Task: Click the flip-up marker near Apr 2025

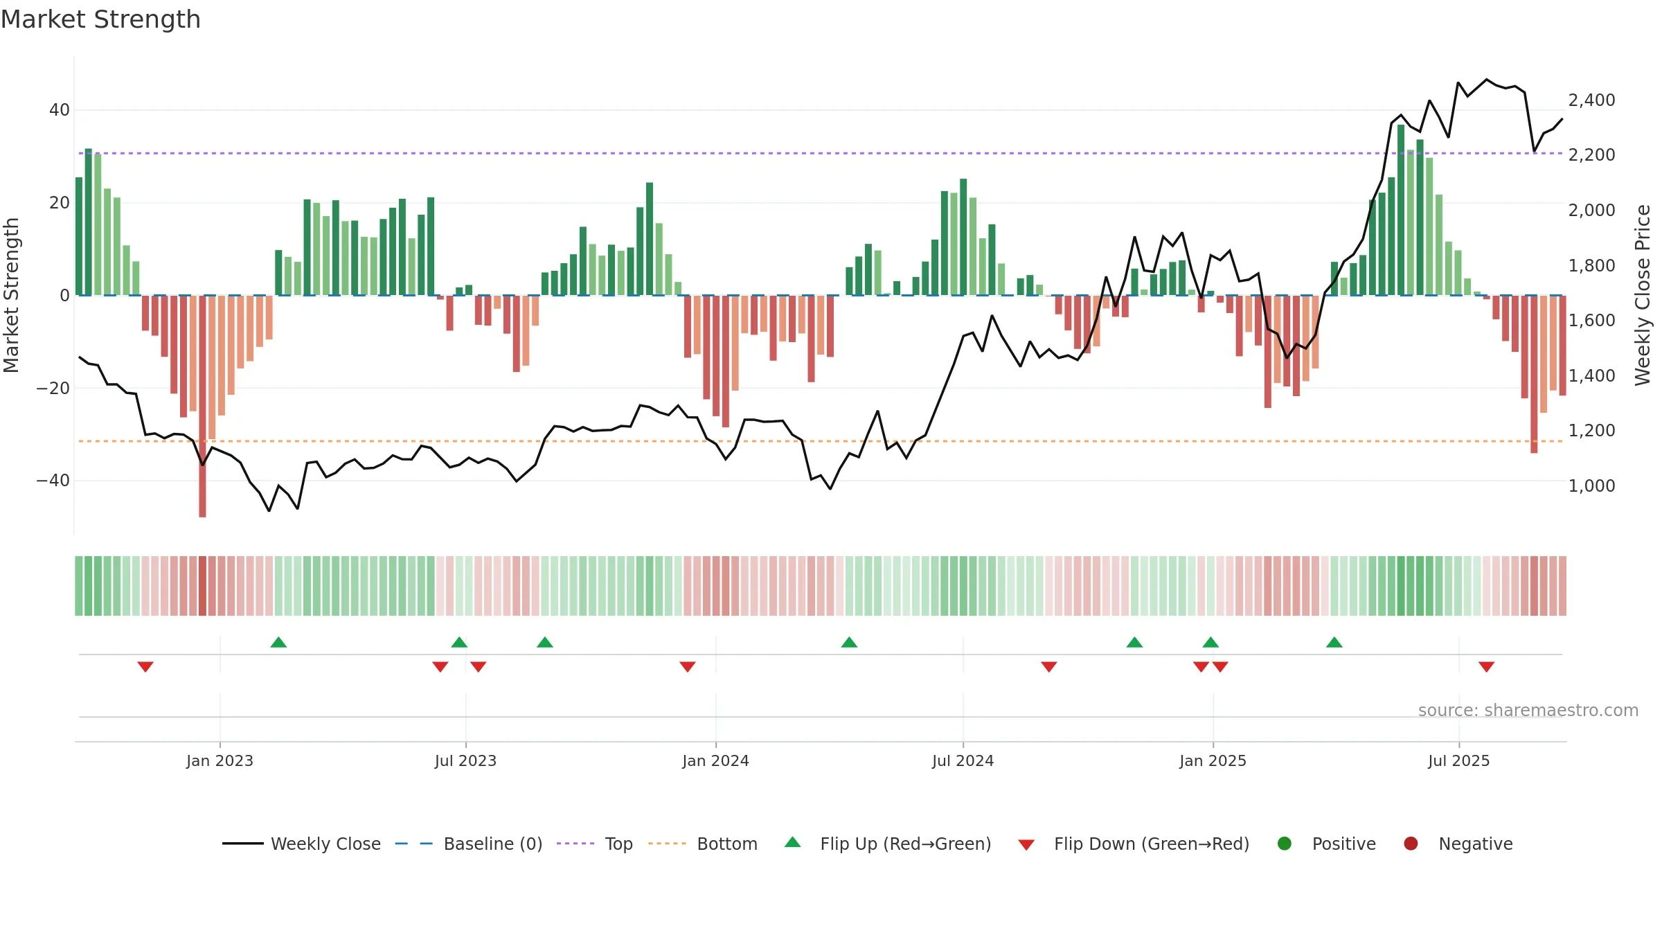Action: point(1334,642)
